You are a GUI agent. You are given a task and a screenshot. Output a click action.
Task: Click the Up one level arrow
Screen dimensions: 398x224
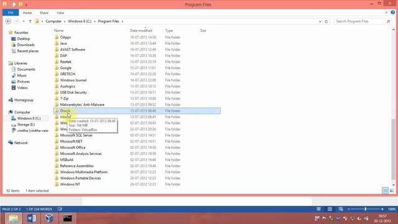30,21
